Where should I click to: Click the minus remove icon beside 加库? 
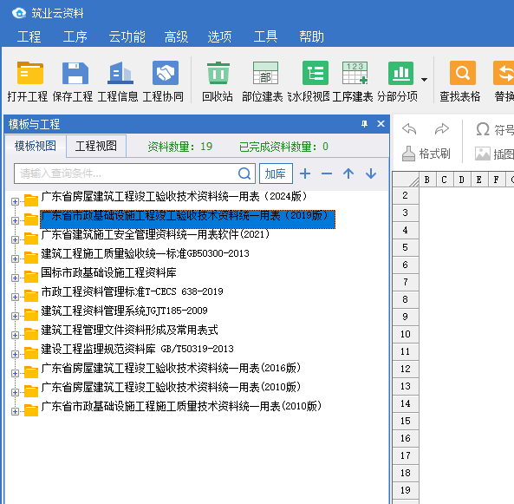point(327,173)
